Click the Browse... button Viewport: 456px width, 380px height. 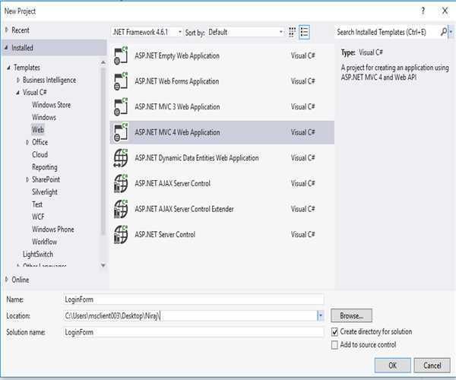[x=351, y=315]
